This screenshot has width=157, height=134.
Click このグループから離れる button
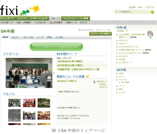tap(100, 34)
